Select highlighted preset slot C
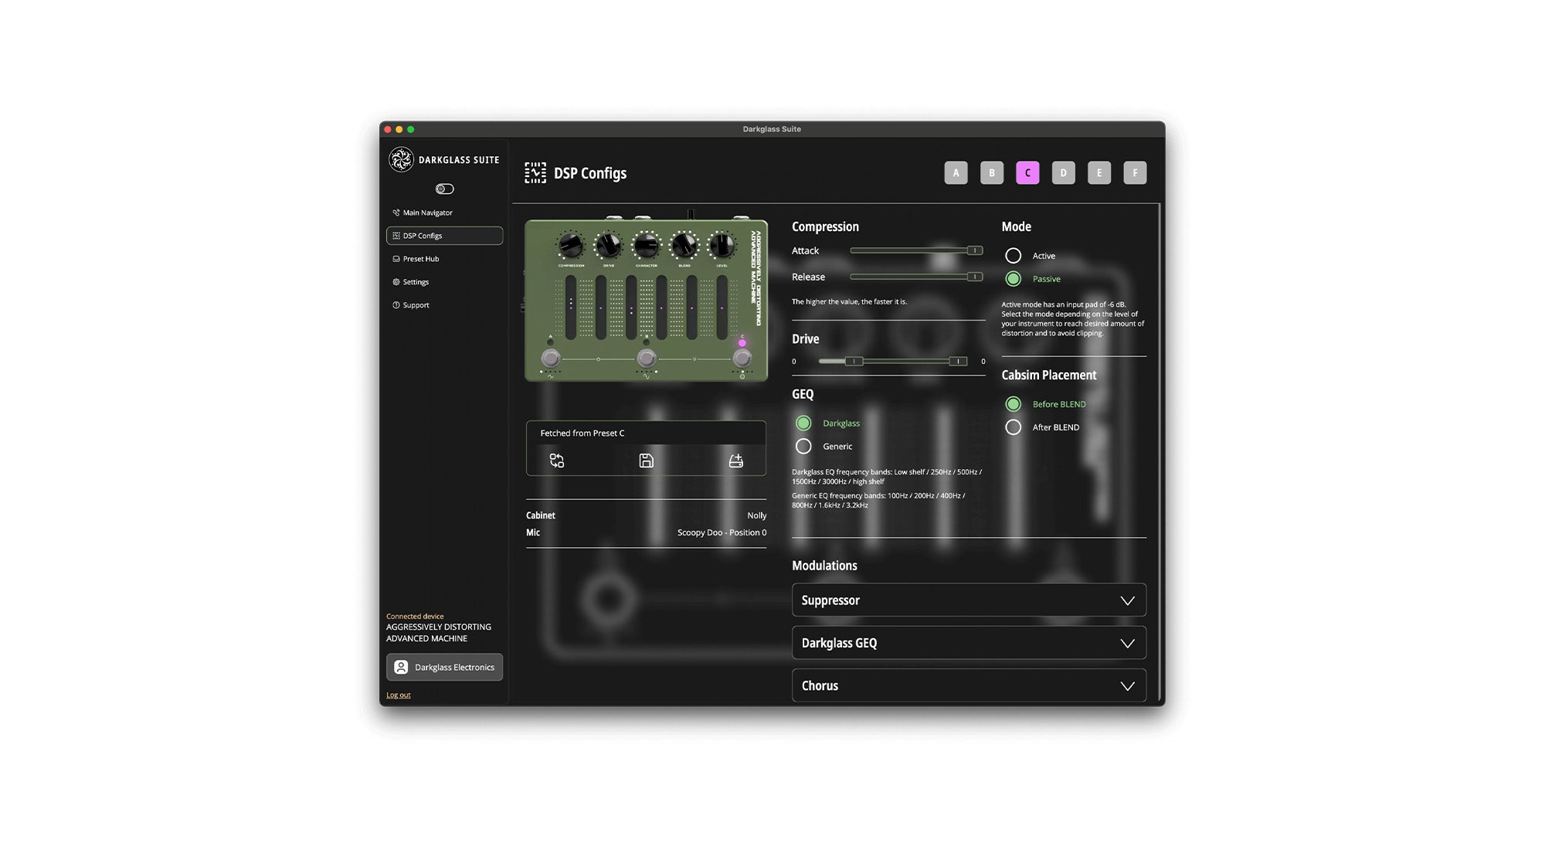This screenshot has width=1545, height=850. (1027, 173)
